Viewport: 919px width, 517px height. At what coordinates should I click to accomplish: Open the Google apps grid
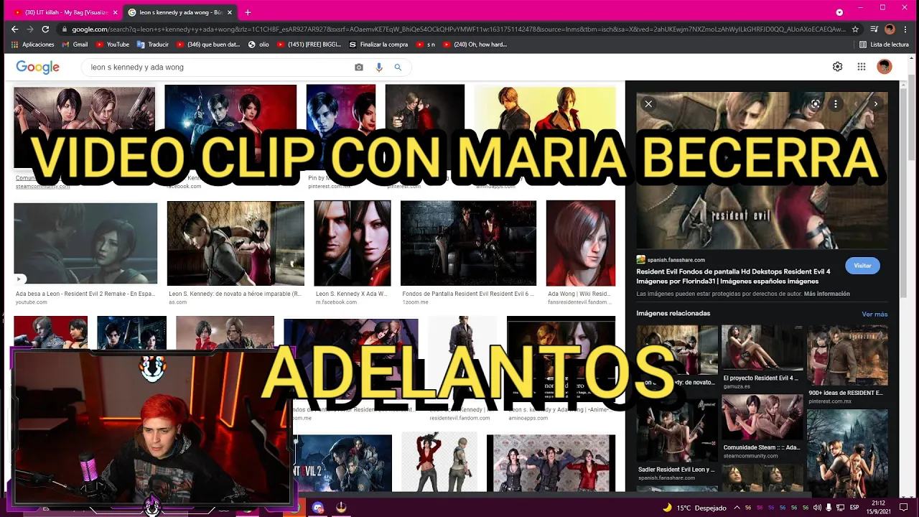tap(862, 67)
